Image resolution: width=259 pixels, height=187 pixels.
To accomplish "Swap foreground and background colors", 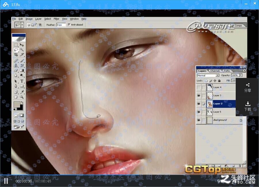I will [x=22, y=102].
